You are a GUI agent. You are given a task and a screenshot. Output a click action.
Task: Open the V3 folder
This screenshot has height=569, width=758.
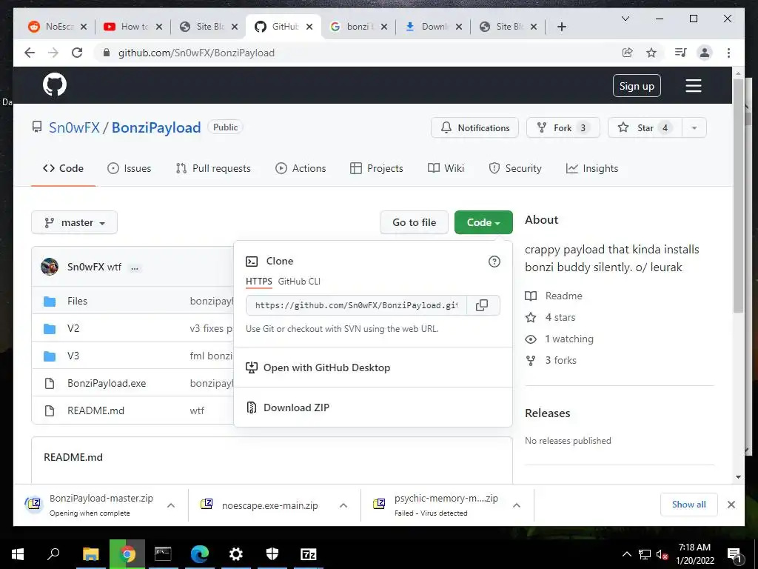point(73,356)
